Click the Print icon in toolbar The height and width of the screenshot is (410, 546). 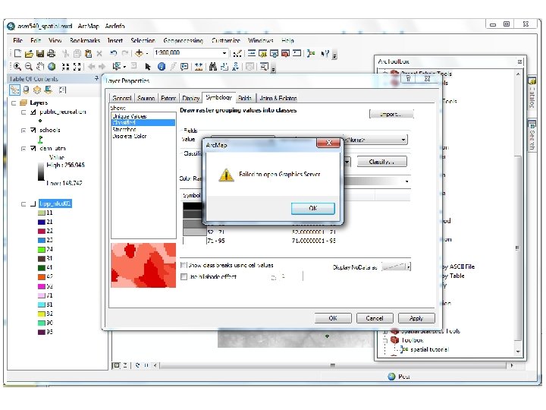pyautogui.click(x=52, y=53)
